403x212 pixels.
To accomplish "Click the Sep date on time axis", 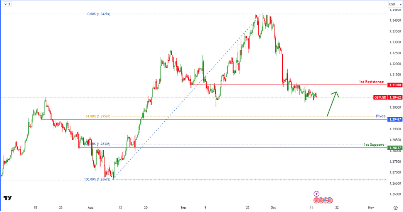I will [x=183, y=208].
